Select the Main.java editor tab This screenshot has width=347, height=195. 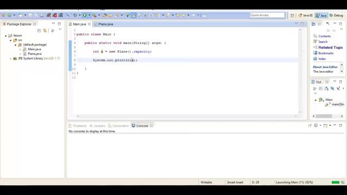click(x=80, y=24)
